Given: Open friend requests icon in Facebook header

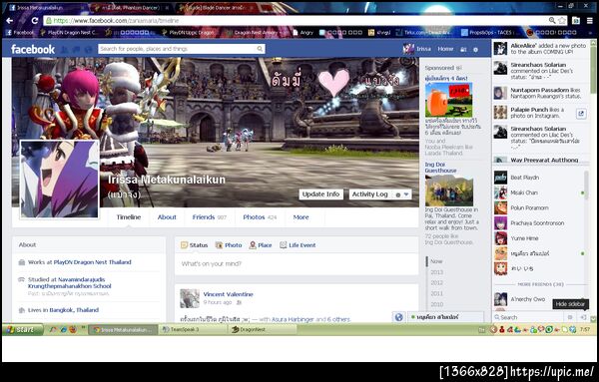Looking at the screenshot, I should coord(65,50).
